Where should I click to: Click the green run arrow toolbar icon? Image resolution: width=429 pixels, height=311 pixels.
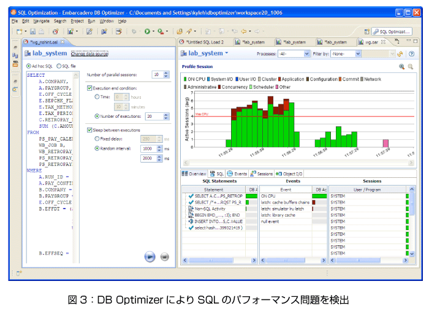coord(147,31)
